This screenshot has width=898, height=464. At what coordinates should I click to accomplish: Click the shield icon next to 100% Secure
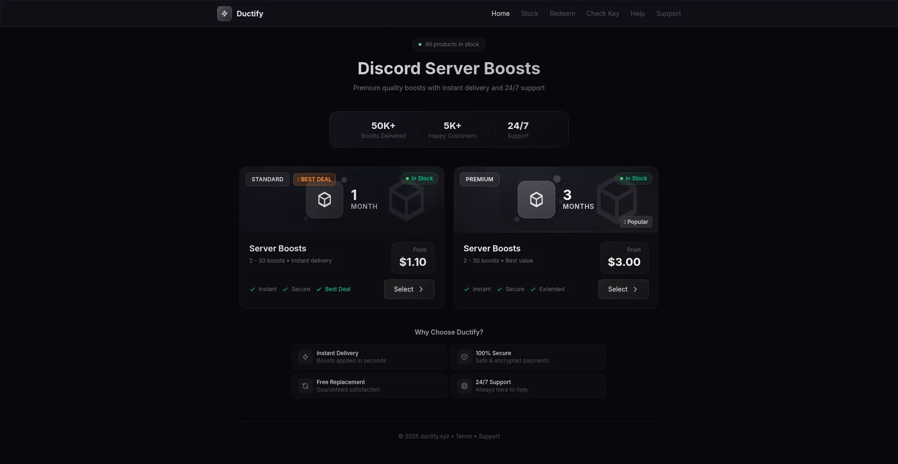464,357
